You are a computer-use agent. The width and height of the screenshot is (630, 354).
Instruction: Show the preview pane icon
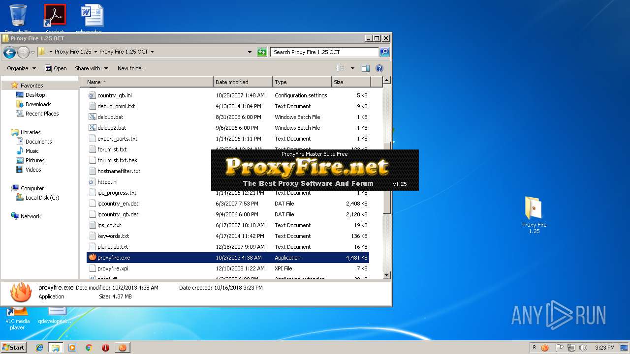pos(365,68)
